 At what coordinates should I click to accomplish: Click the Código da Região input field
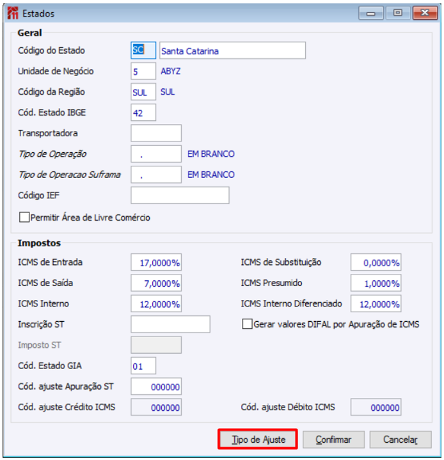click(x=143, y=92)
